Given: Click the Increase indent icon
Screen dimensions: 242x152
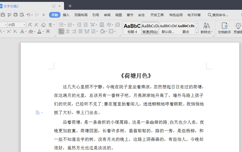Looking at the screenshot, I should coord(86,25).
